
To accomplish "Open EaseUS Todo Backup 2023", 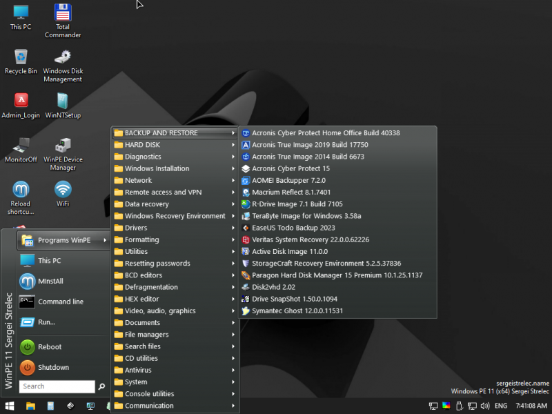I will coord(337,228).
